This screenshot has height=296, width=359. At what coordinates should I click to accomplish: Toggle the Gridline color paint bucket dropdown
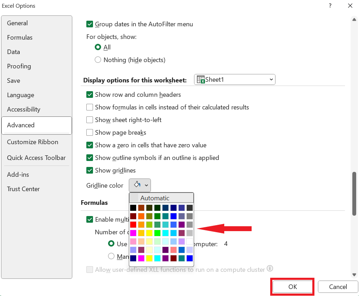tap(140, 185)
